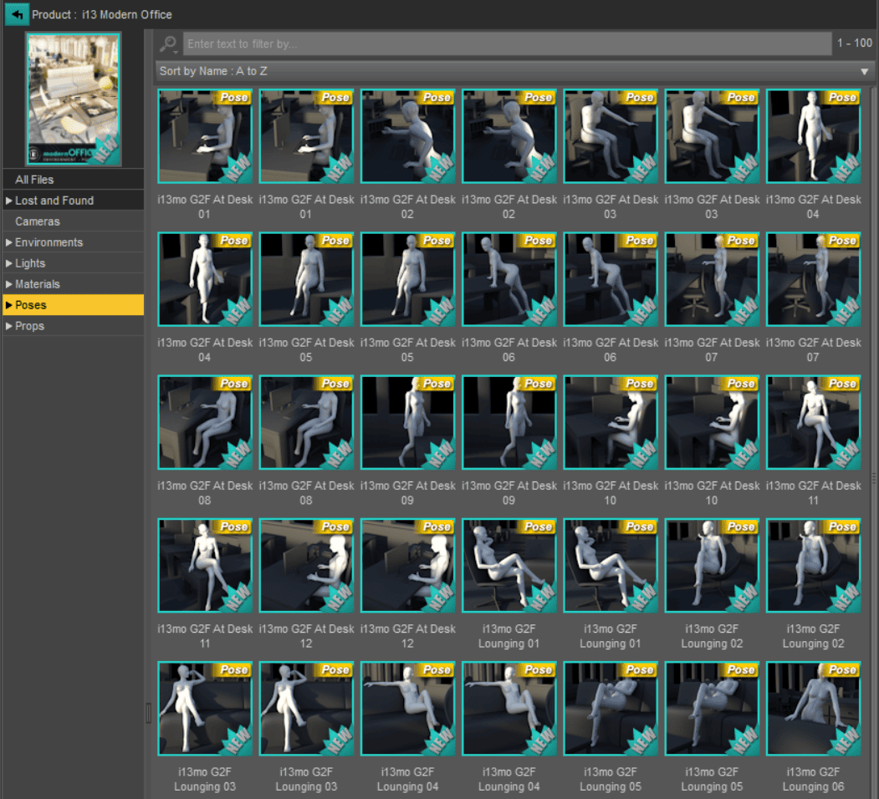879x799 pixels.
Task: Pick the first At Desk 12 pose icon
Action: [x=306, y=566]
